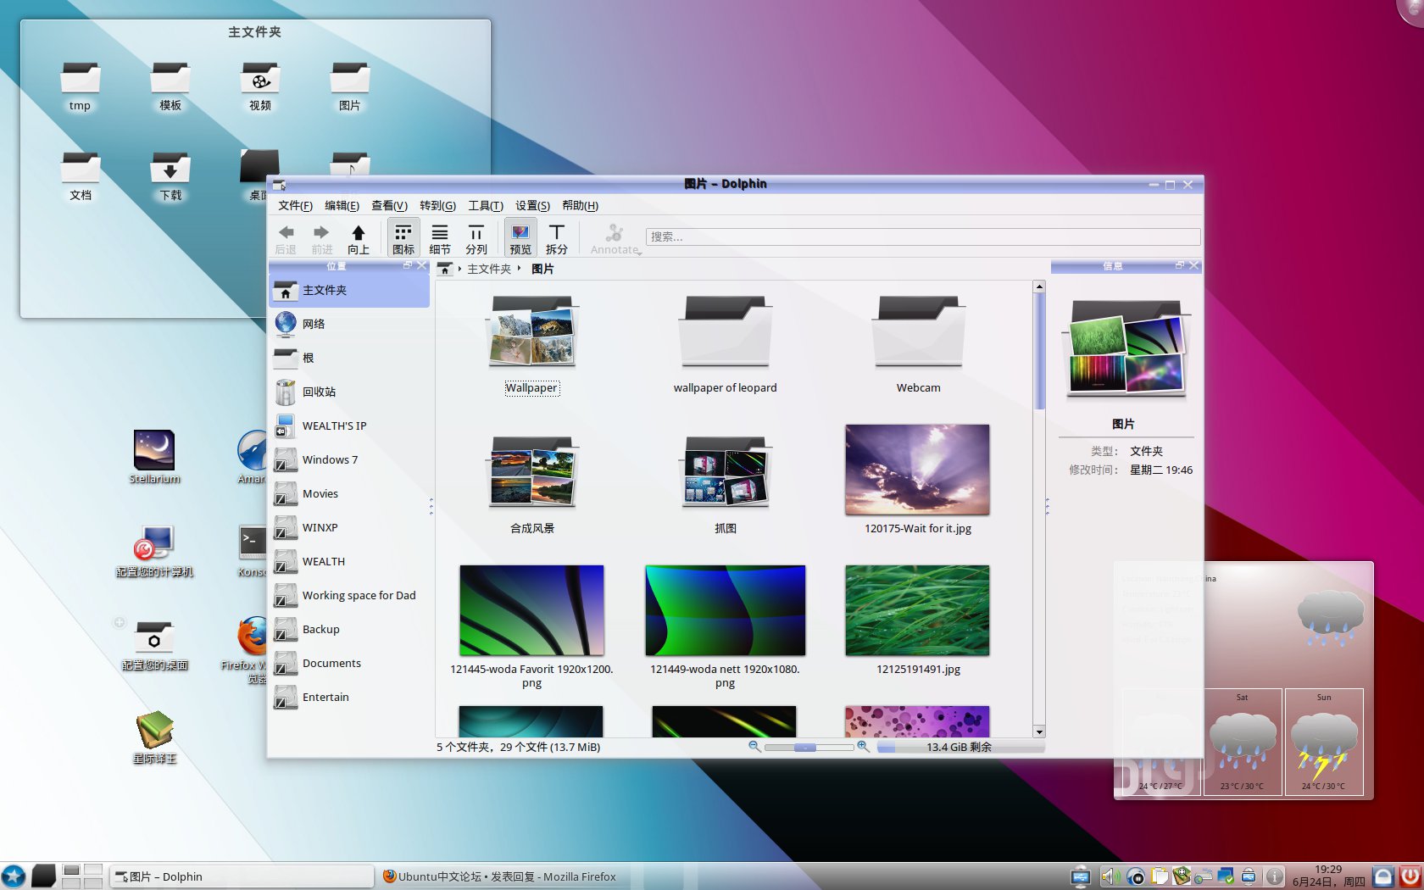1424x890 pixels.
Task: Select 网络 (Network) place
Action: click(x=349, y=324)
